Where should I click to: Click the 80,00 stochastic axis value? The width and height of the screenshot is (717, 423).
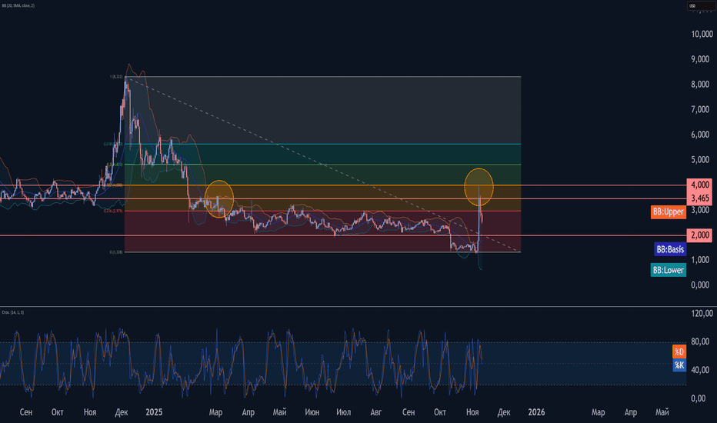tap(700, 341)
